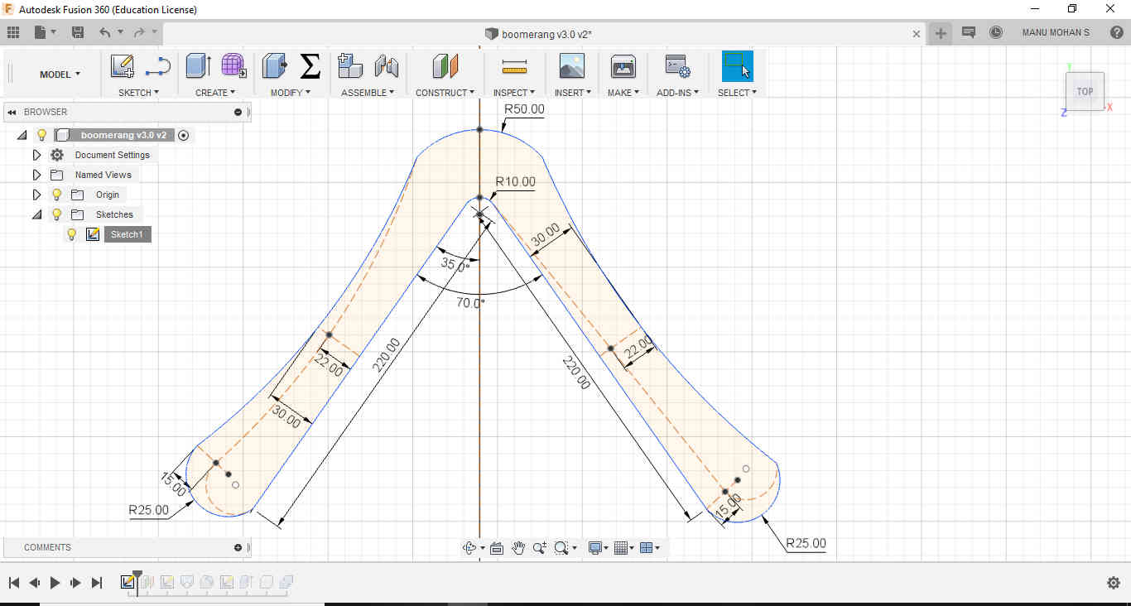Image resolution: width=1131 pixels, height=606 pixels.
Task: Click the MANU MOHAN S account name
Action: 1056,32
